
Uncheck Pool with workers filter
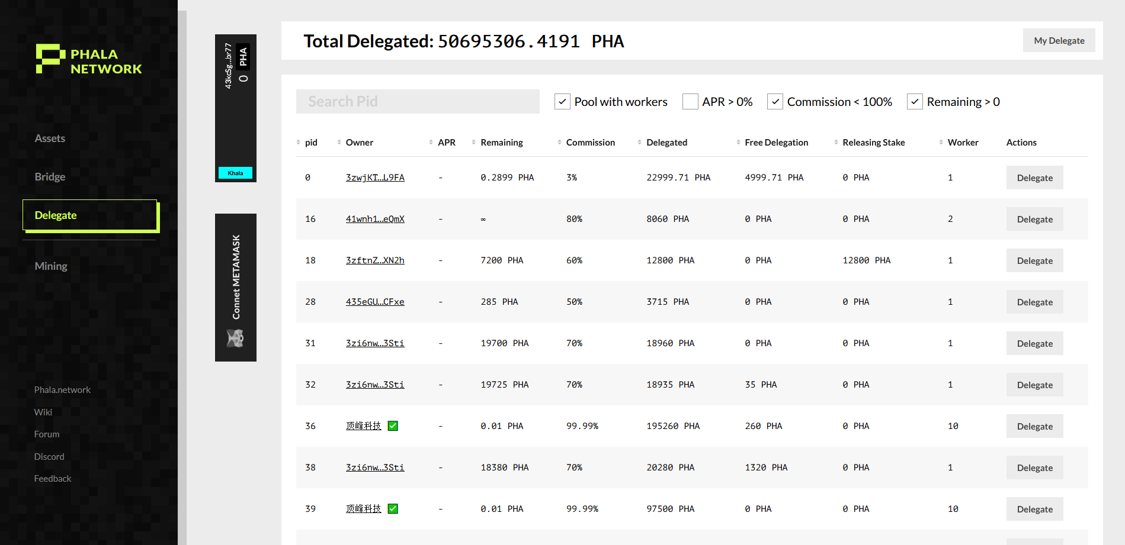coord(562,102)
